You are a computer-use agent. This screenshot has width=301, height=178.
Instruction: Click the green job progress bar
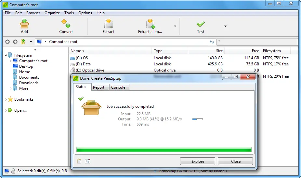click(164, 150)
